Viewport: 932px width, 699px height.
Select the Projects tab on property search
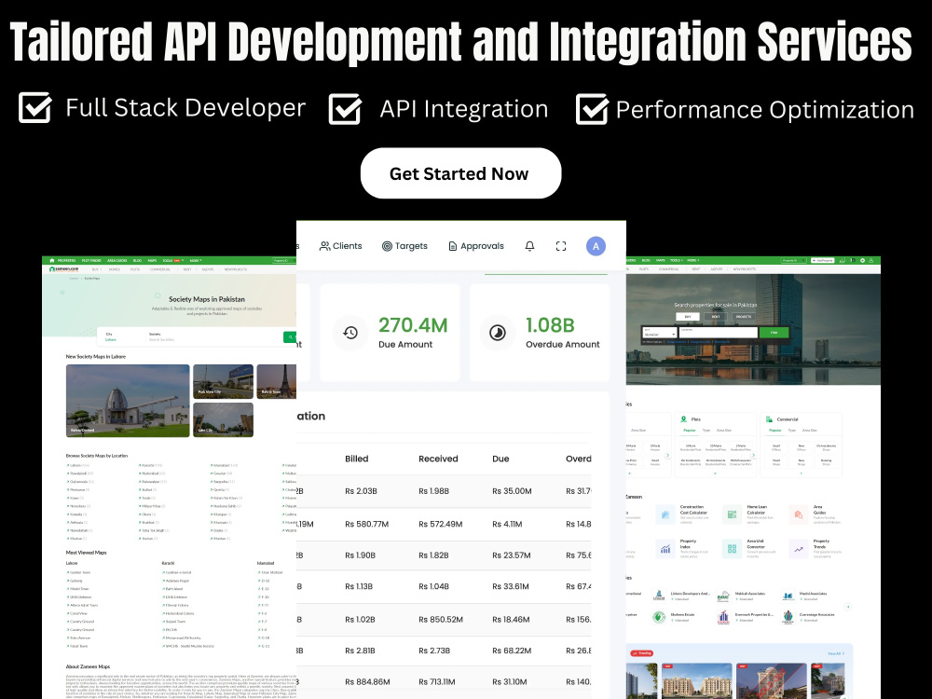pyautogui.click(x=744, y=317)
